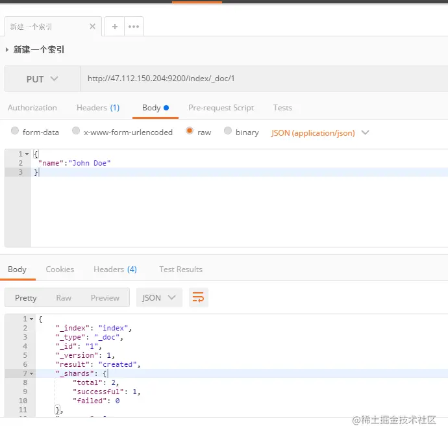Select the response Body tab
This screenshot has height=437, width=448.
pos(17,269)
